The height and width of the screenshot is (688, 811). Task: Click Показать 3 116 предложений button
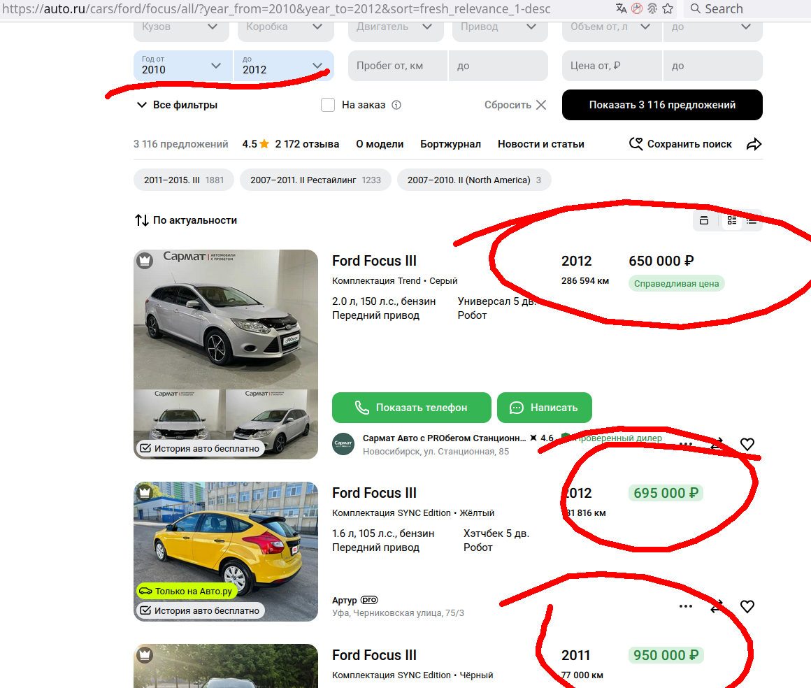[662, 105]
